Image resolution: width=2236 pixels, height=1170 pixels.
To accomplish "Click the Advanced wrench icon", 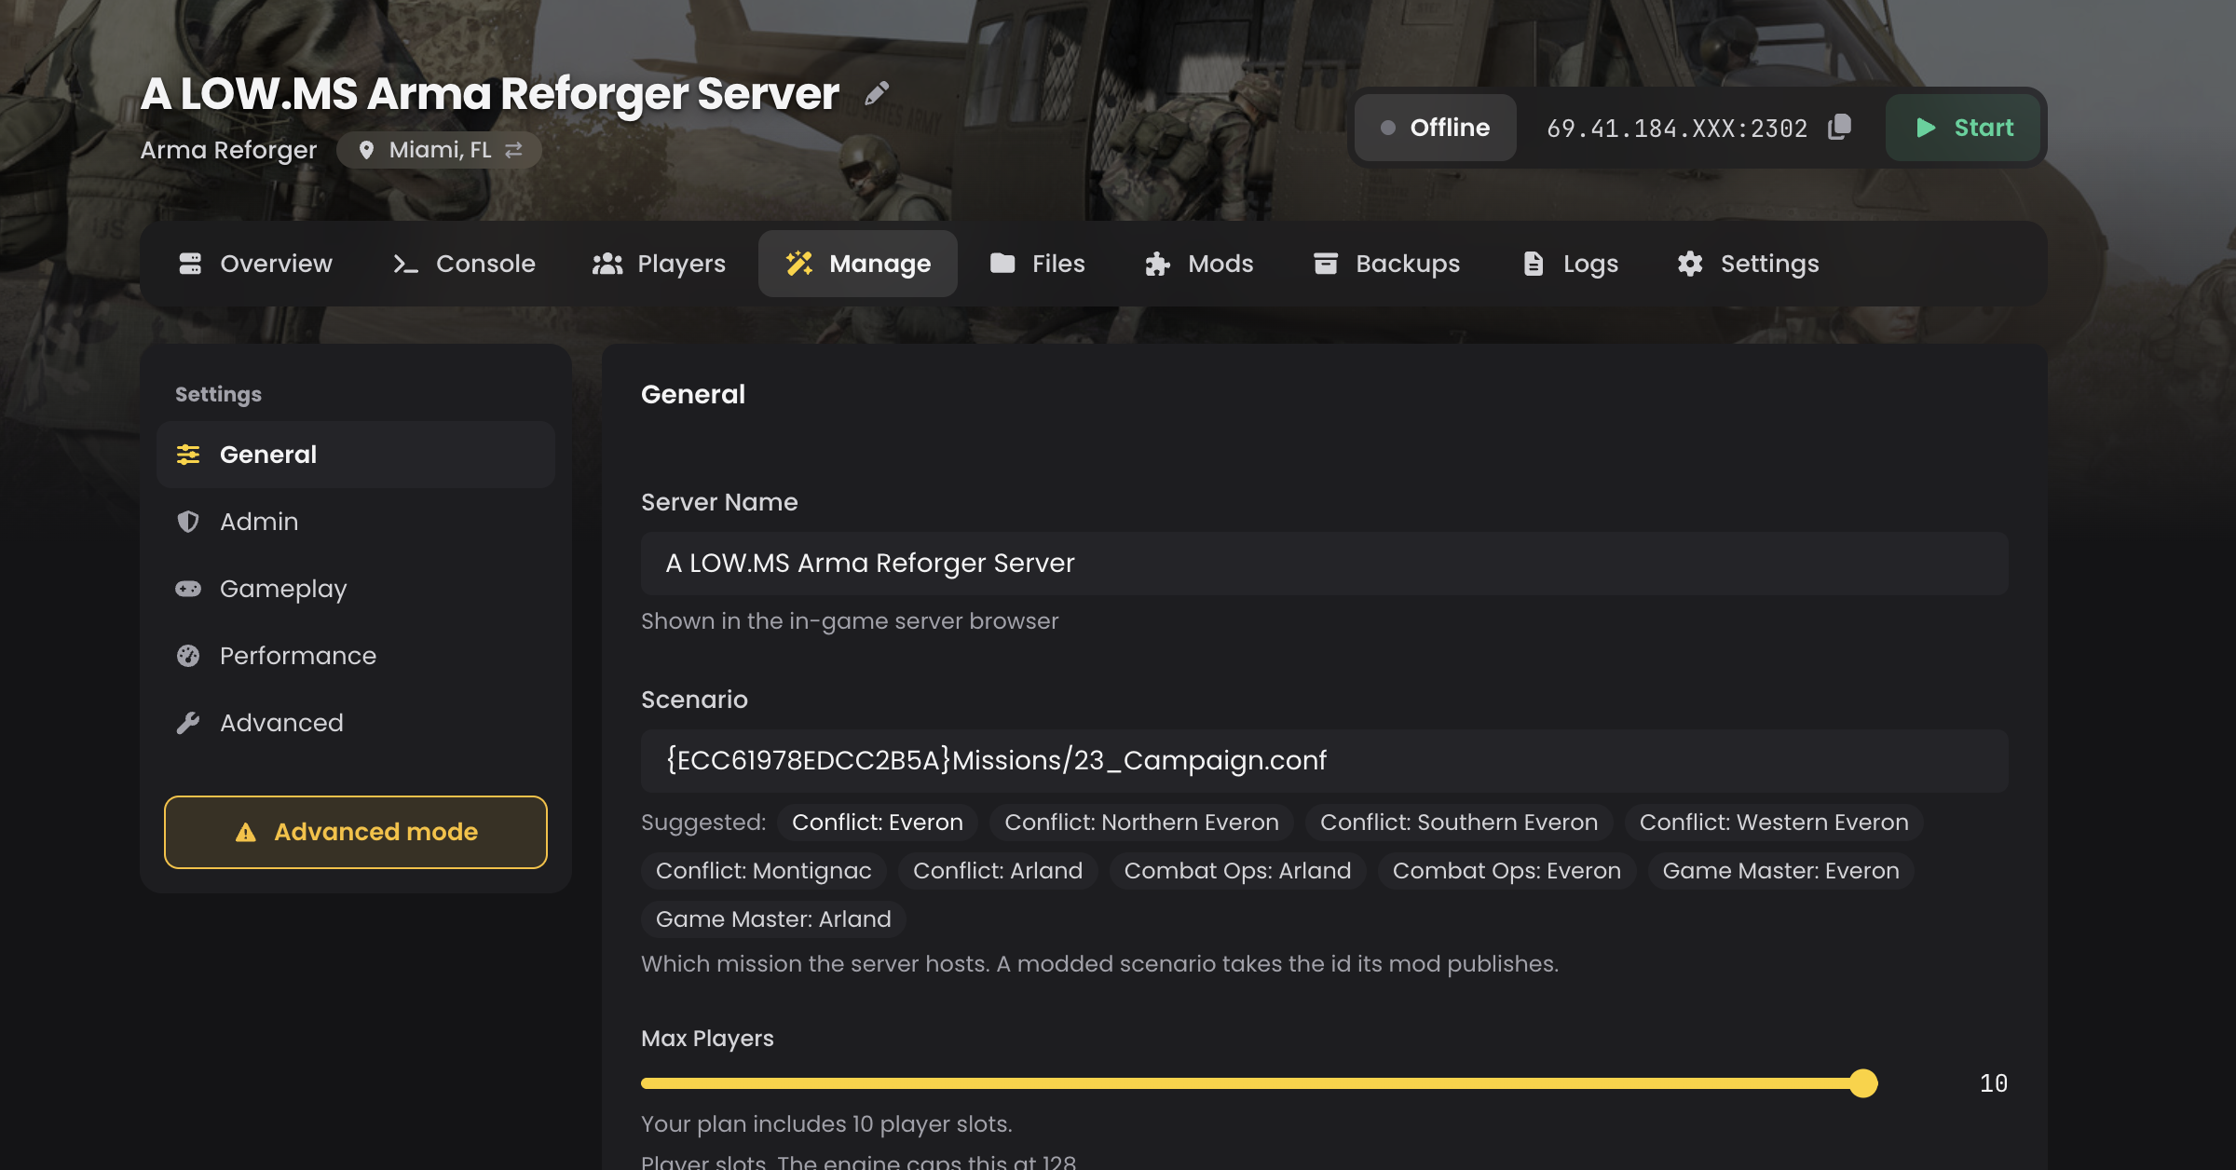I will (188, 723).
